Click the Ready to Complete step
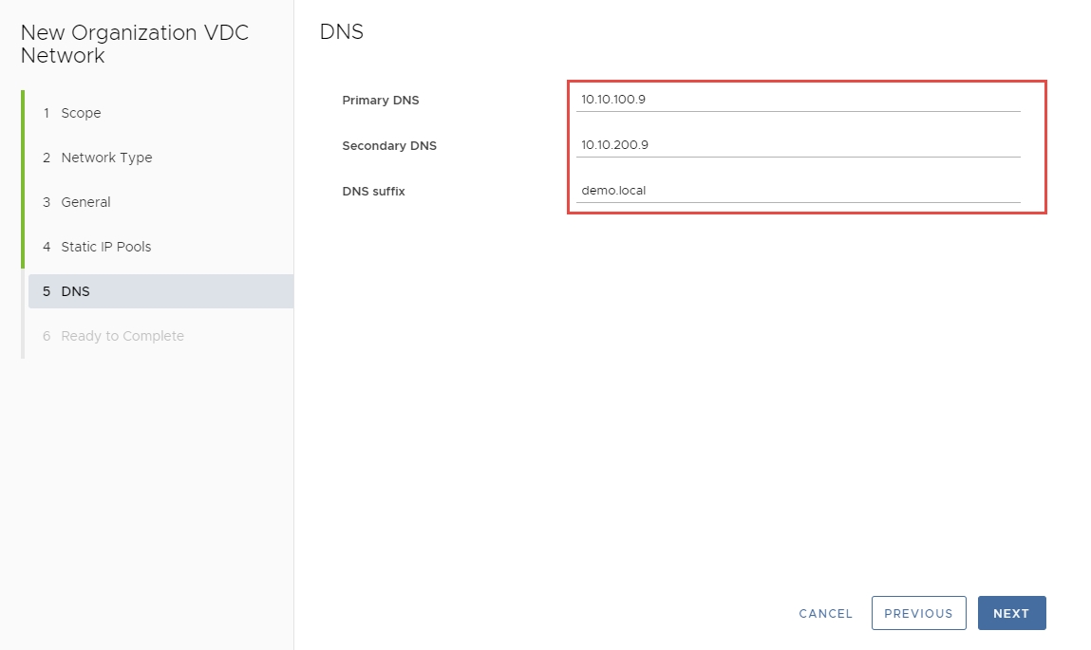This screenshot has height=650, width=1091. coord(122,336)
